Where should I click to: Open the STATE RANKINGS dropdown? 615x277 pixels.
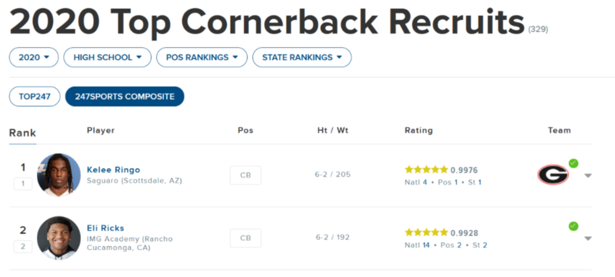[302, 57]
